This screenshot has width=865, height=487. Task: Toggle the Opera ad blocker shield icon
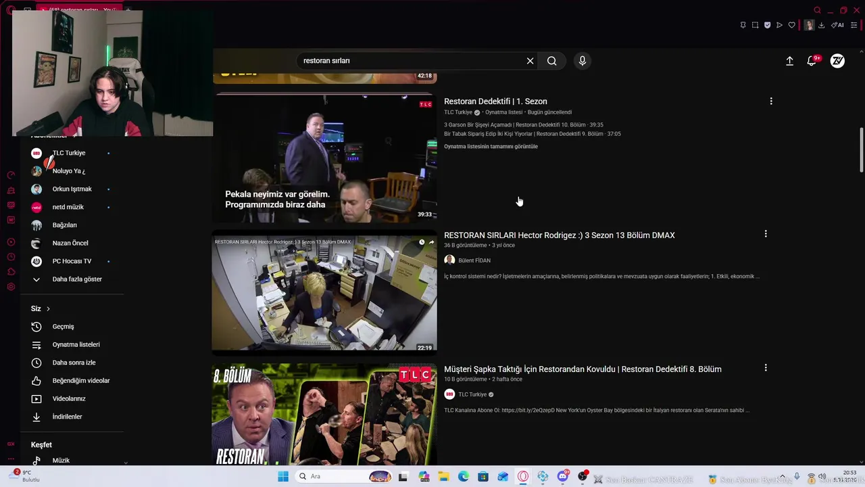(767, 25)
